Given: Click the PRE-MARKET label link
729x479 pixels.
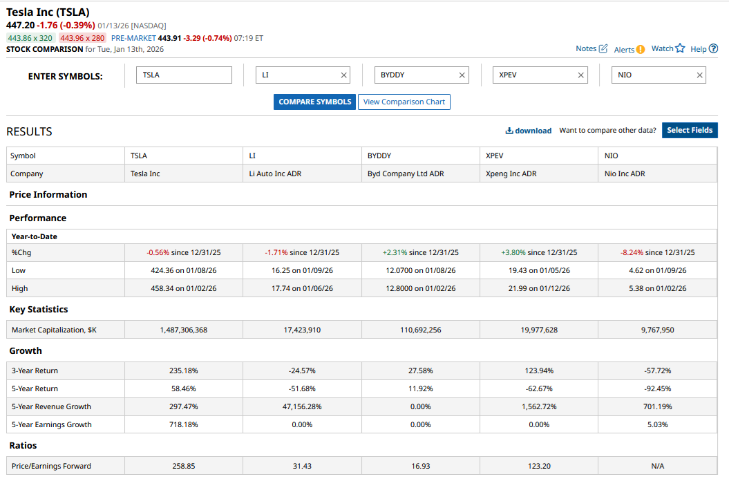Looking at the screenshot, I should click(x=133, y=38).
